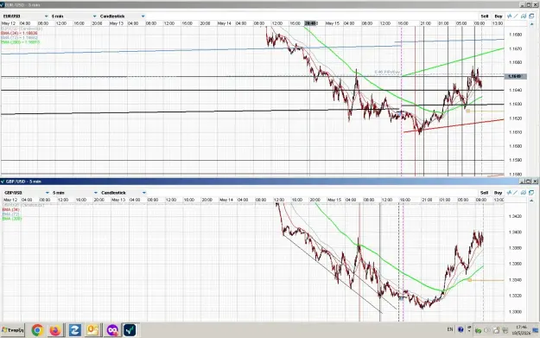Click the third toolbar icon left of detach in GBP/USD chart

[524, 193]
